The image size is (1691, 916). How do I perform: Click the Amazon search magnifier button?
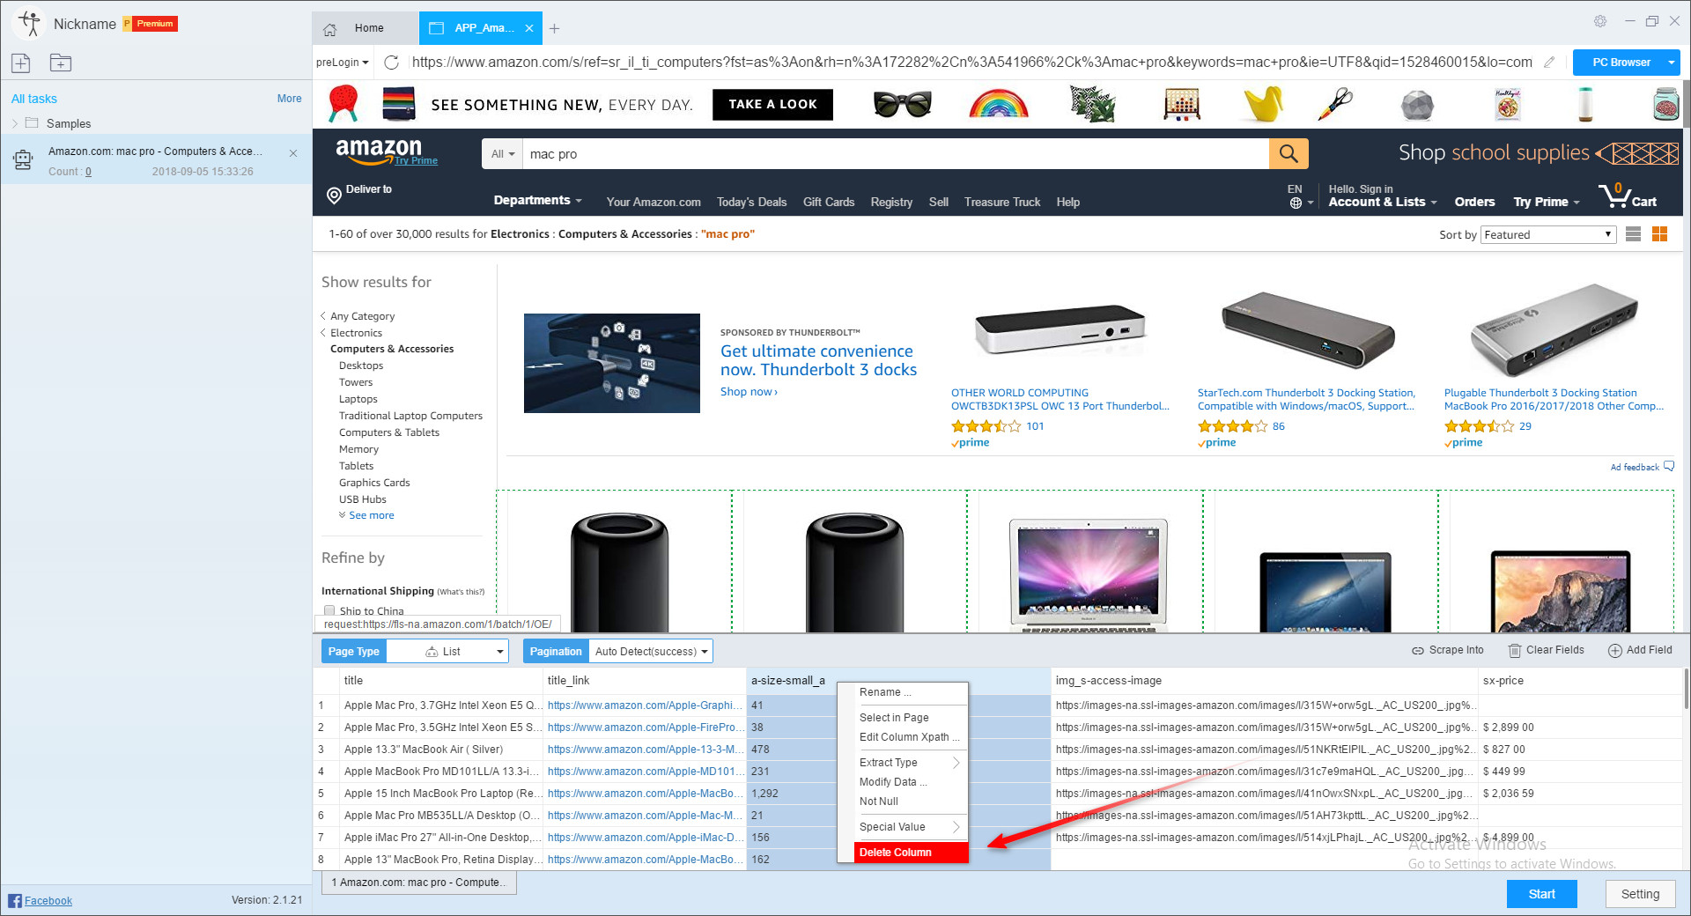tap(1289, 154)
